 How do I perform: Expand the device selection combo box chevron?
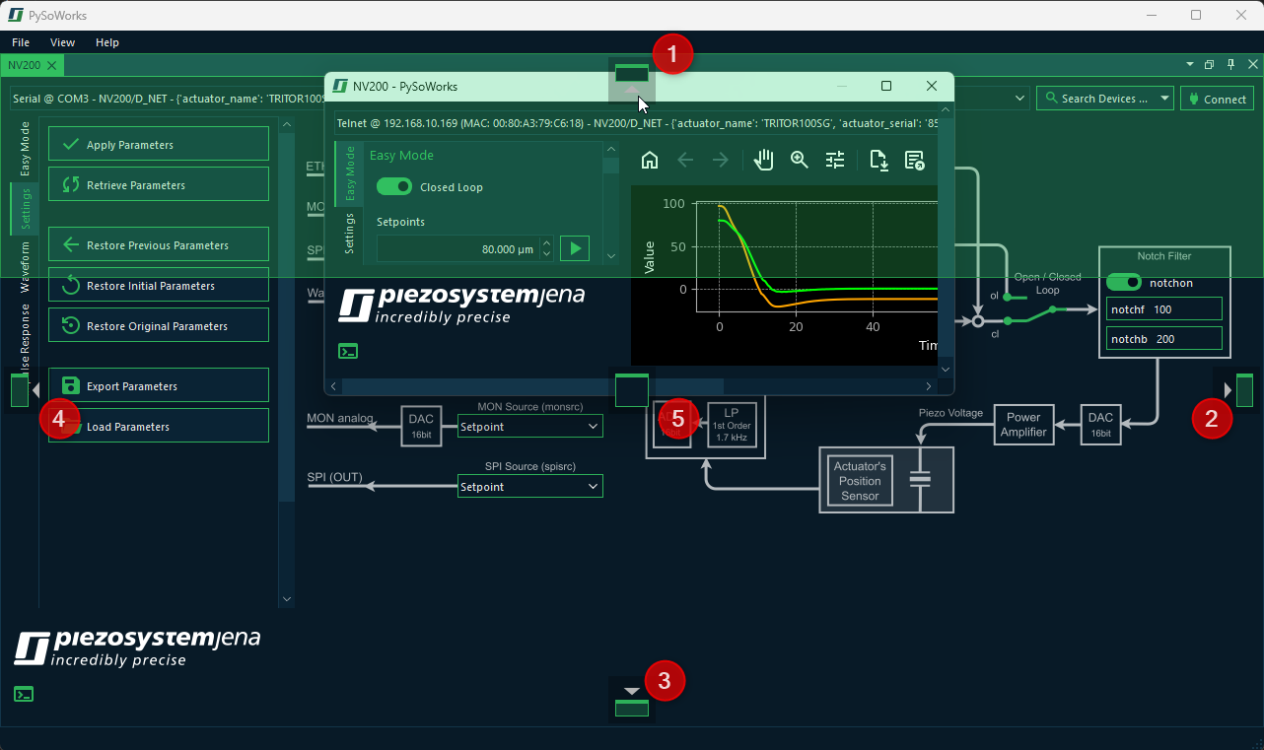(x=1019, y=99)
